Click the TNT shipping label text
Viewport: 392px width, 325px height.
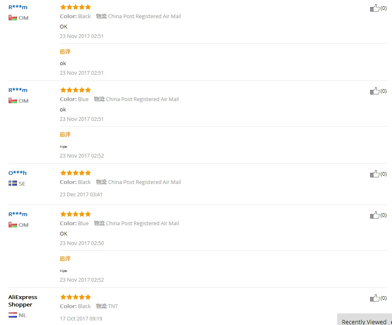click(113, 306)
